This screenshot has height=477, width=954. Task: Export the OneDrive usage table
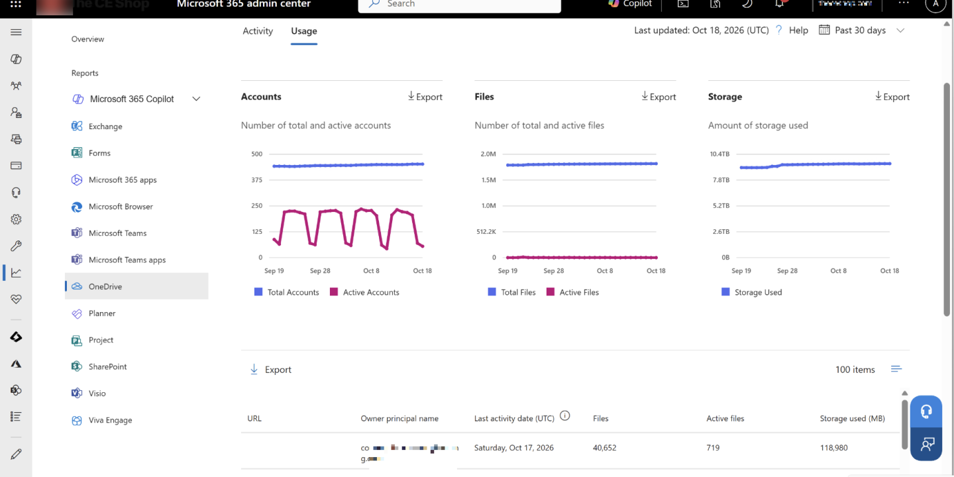(x=270, y=370)
